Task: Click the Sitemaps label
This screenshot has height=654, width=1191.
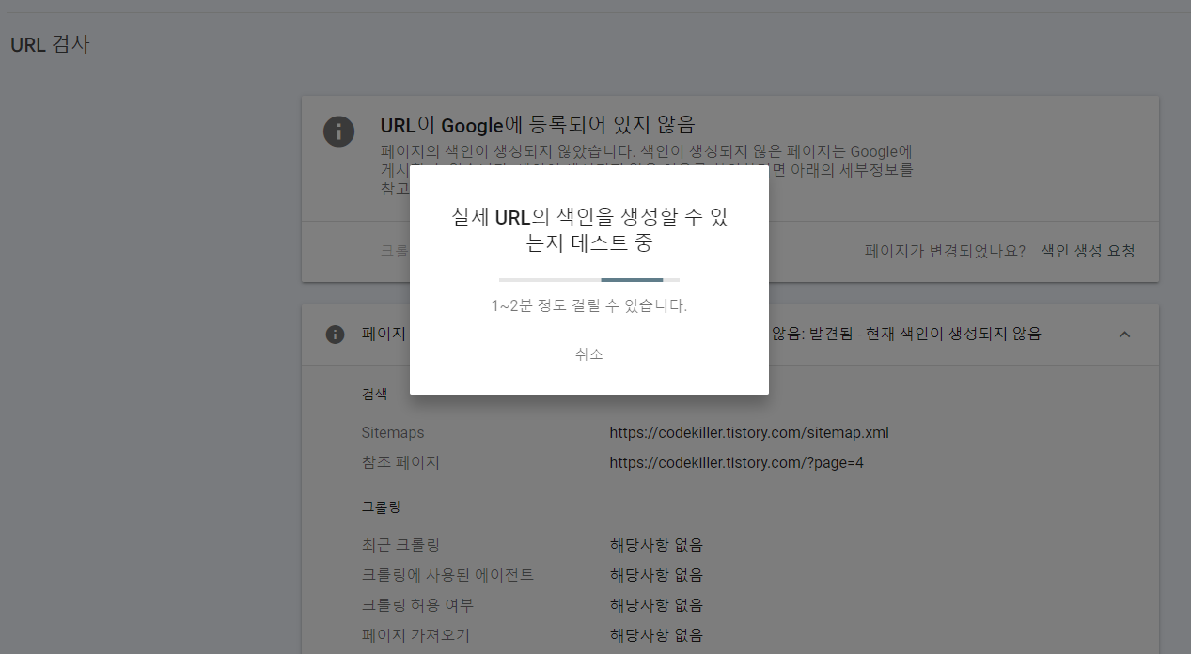Action: click(x=393, y=432)
